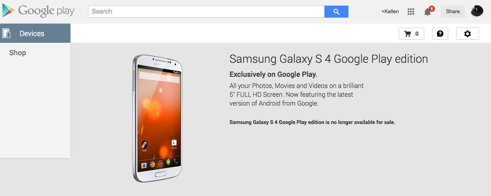This screenshot has width=491, height=196.
Task: Click the Play Store icon on phone
Action: pyautogui.click(x=174, y=144)
